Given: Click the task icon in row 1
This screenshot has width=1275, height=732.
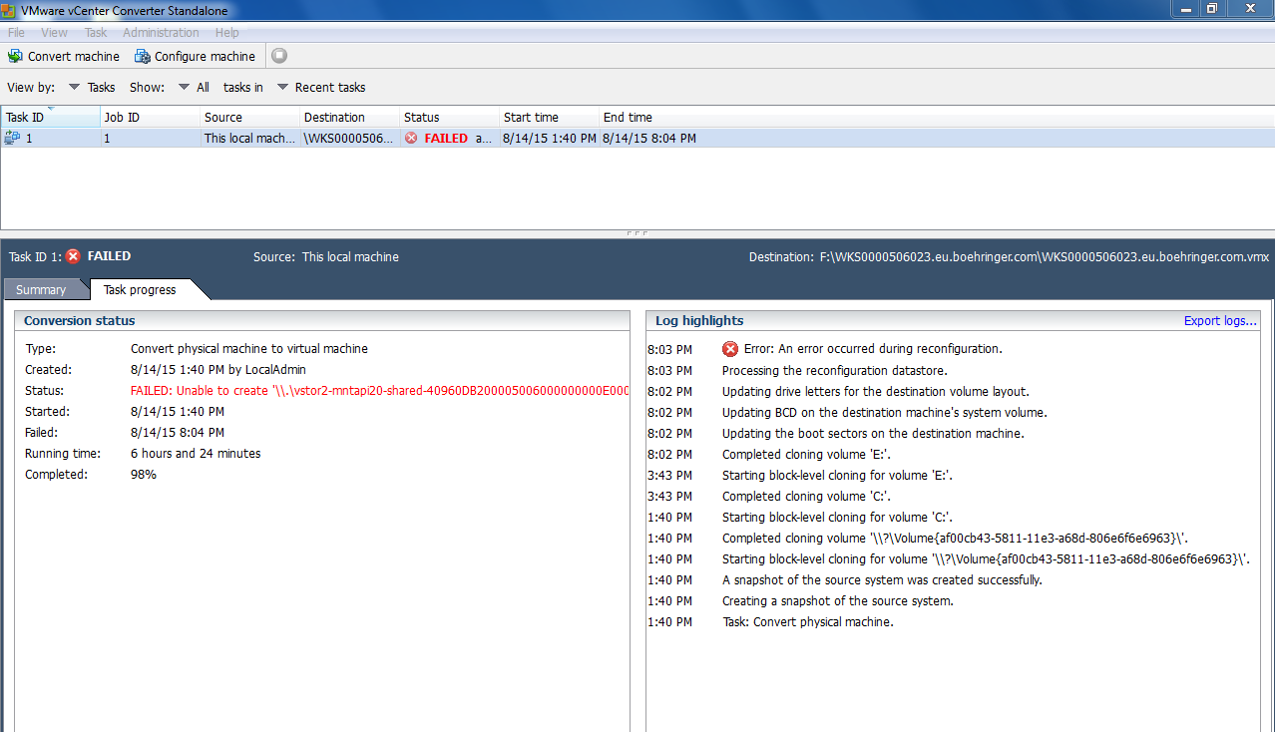Looking at the screenshot, I should (x=12, y=138).
